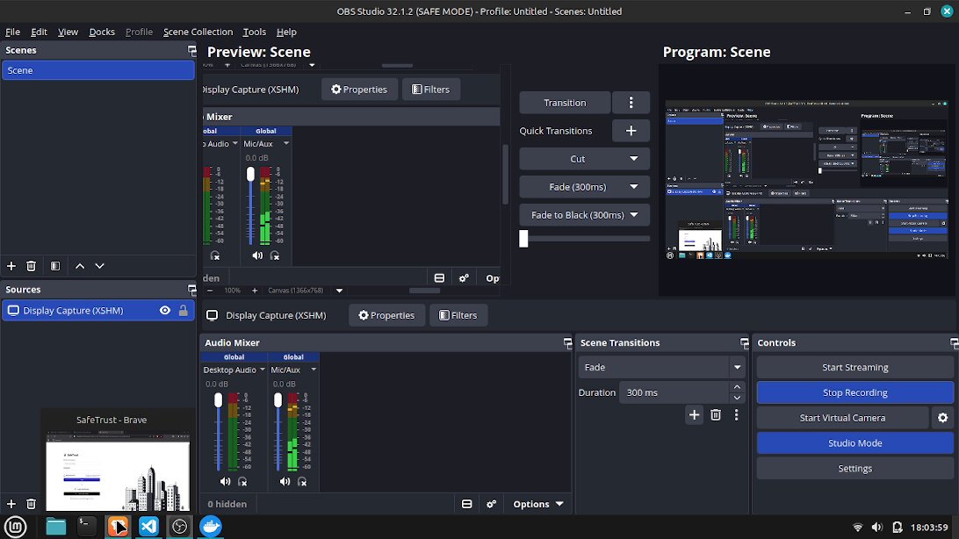Open canvas scaling dropdown arrow
The width and height of the screenshot is (959, 539).
(340, 291)
